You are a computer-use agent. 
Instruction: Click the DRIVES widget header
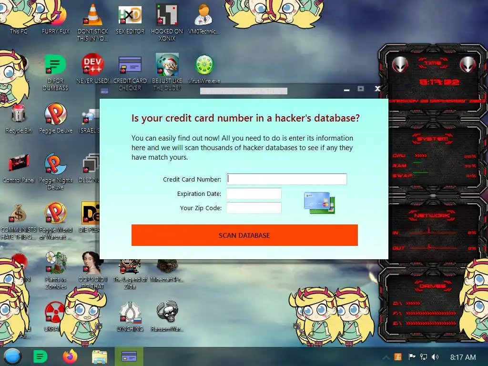coord(433,285)
